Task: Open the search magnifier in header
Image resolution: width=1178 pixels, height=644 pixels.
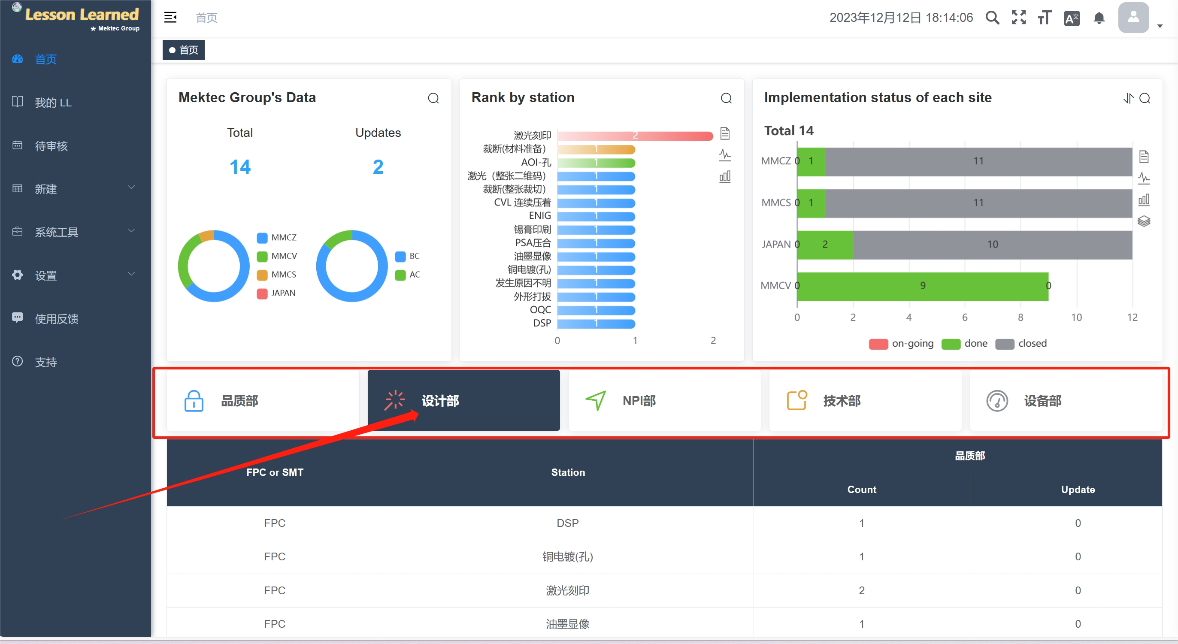Action: (992, 18)
